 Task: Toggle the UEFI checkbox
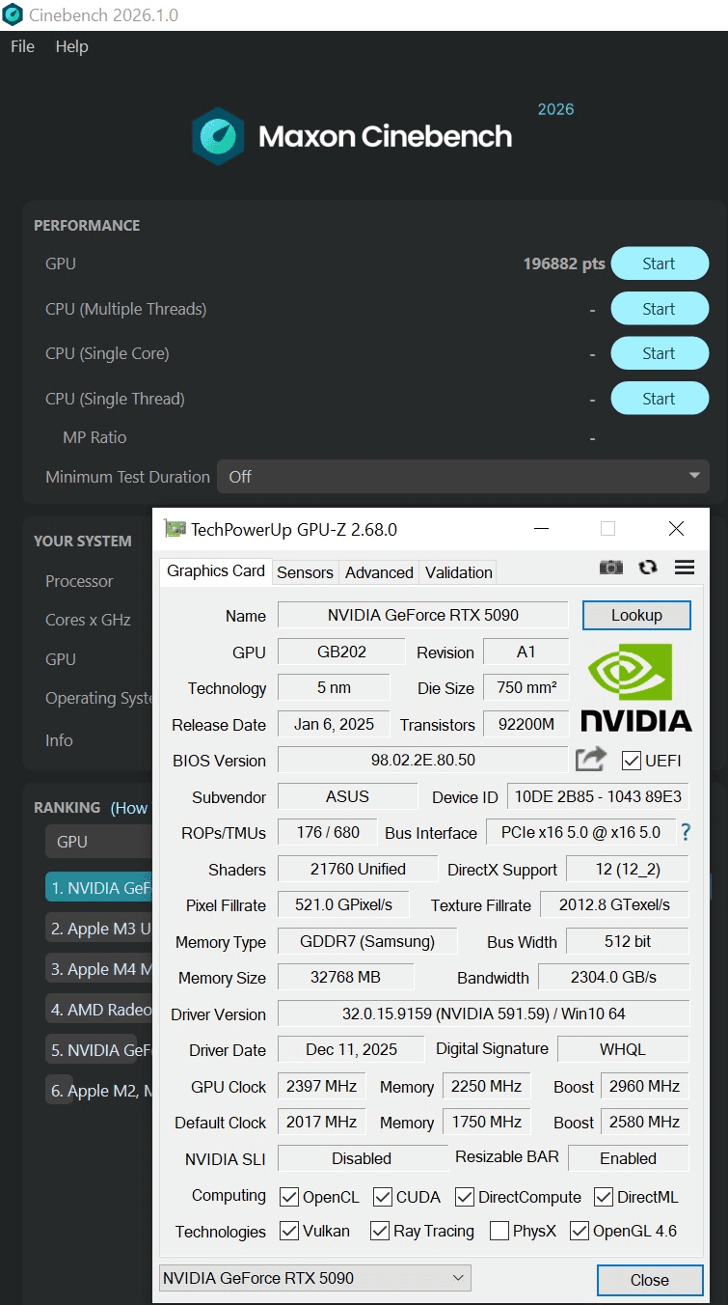click(632, 761)
